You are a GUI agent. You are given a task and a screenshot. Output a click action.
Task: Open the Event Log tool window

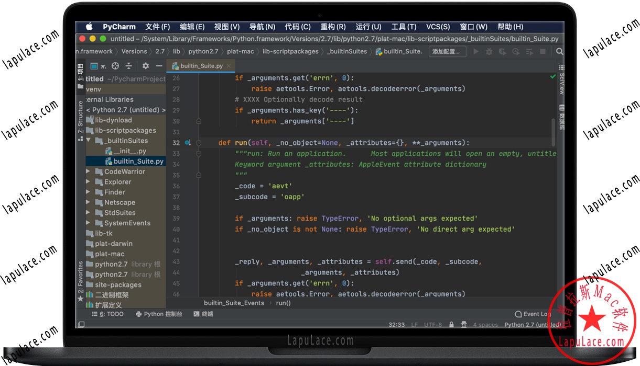point(533,314)
